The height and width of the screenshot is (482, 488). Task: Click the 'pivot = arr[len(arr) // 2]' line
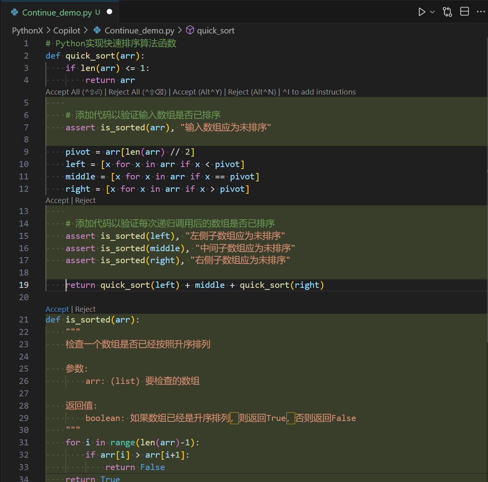tap(130, 152)
